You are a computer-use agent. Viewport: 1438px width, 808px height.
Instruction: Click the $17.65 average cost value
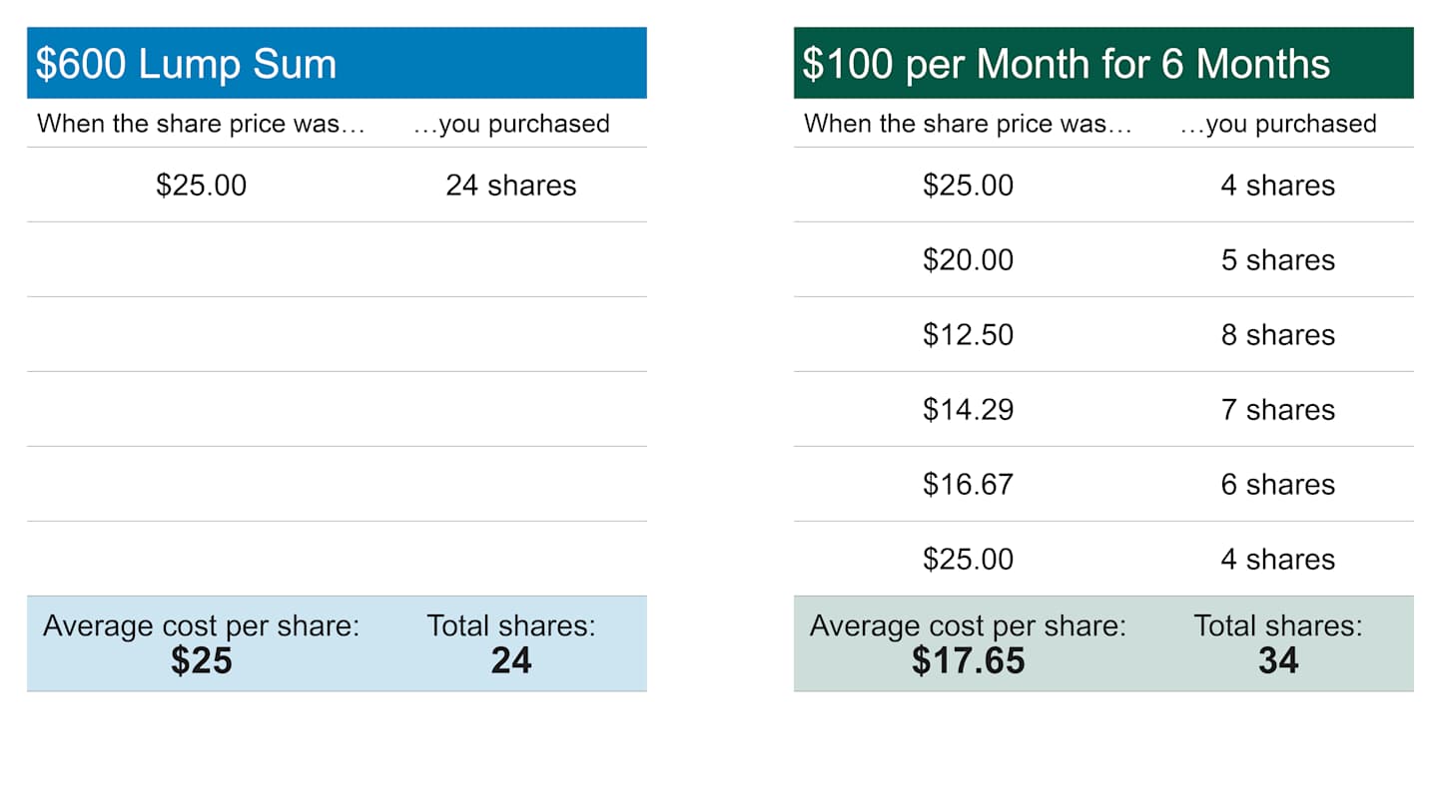click(x=968, y=661)
